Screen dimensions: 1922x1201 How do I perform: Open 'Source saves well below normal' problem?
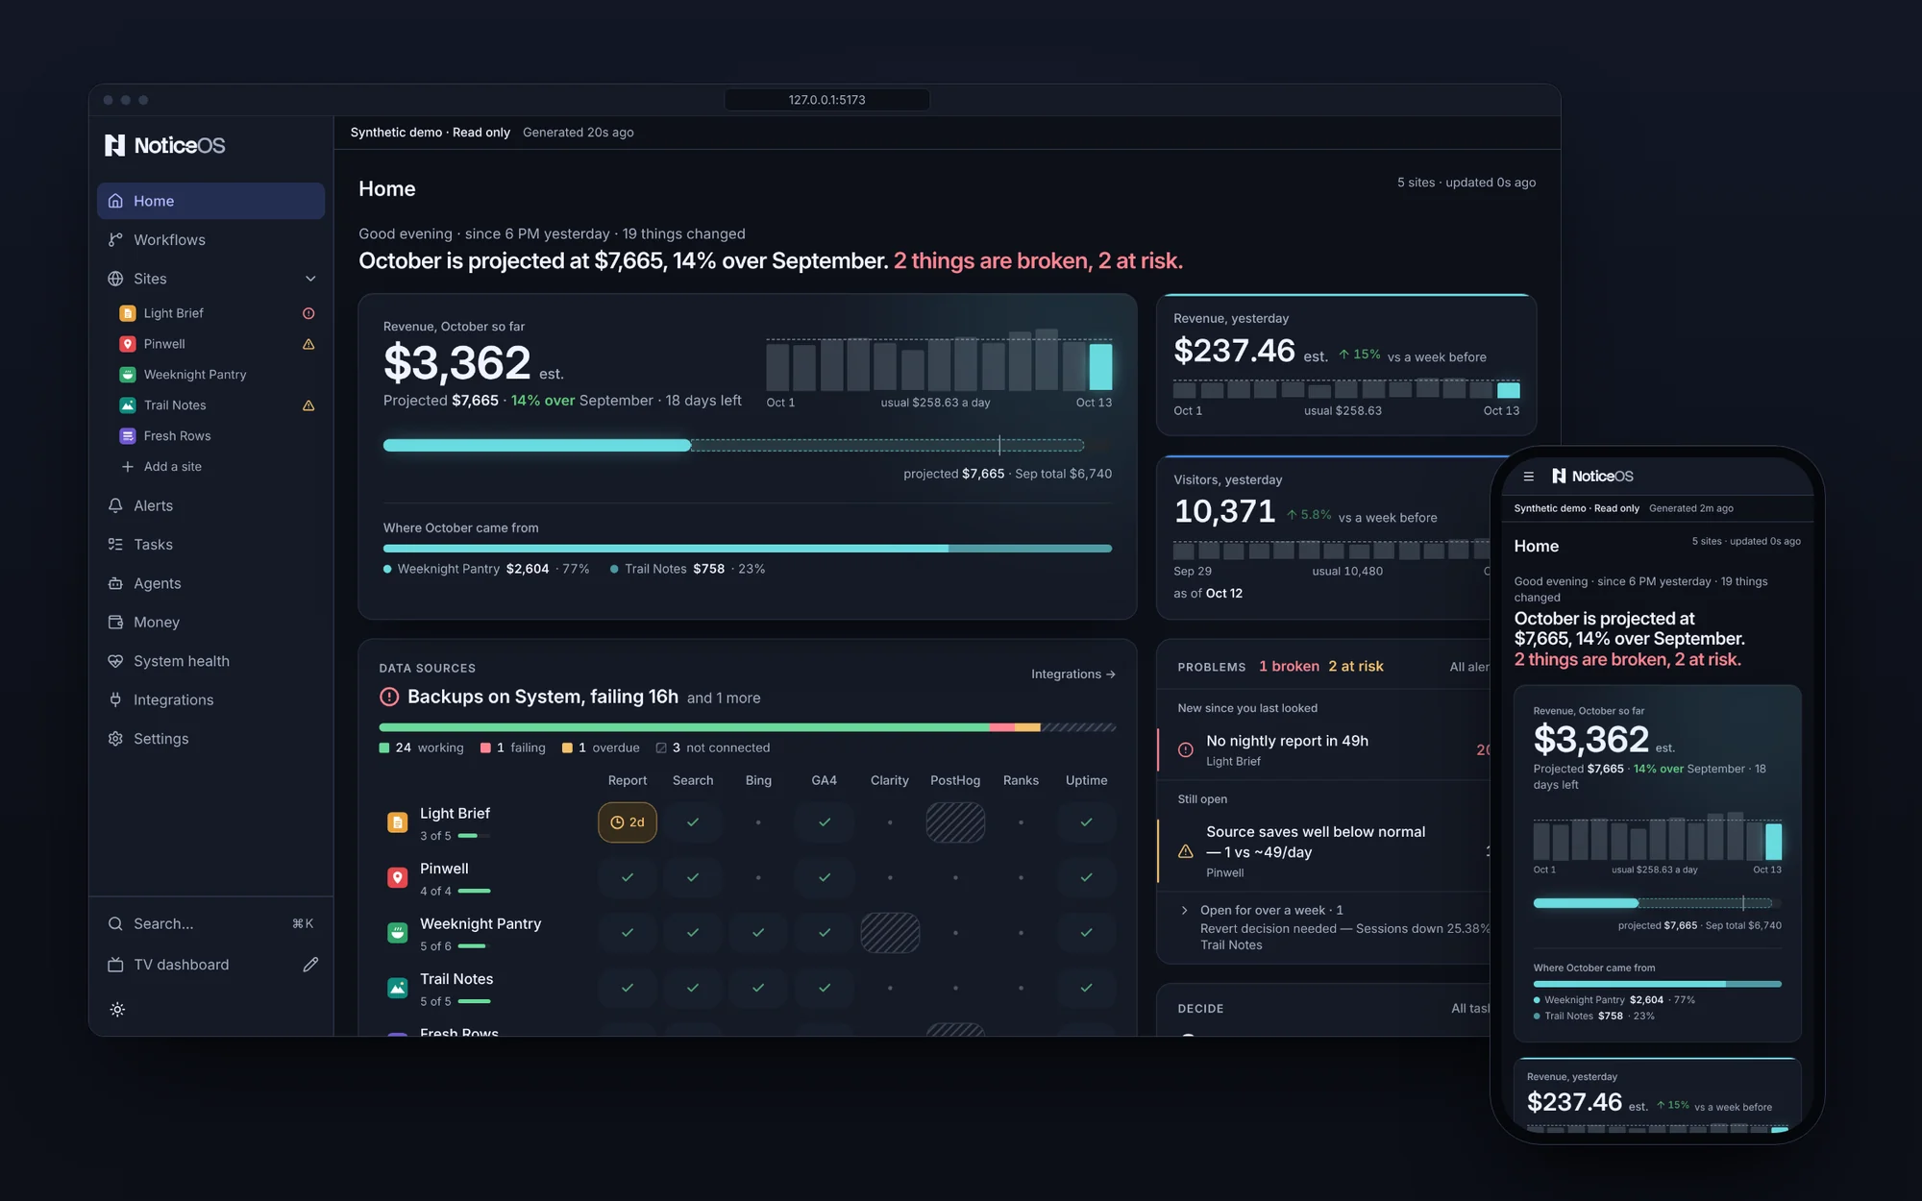pos(1324,851)
